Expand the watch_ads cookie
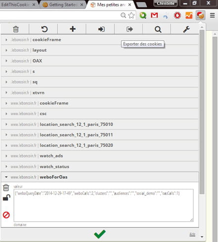 (x=100, y=156)
